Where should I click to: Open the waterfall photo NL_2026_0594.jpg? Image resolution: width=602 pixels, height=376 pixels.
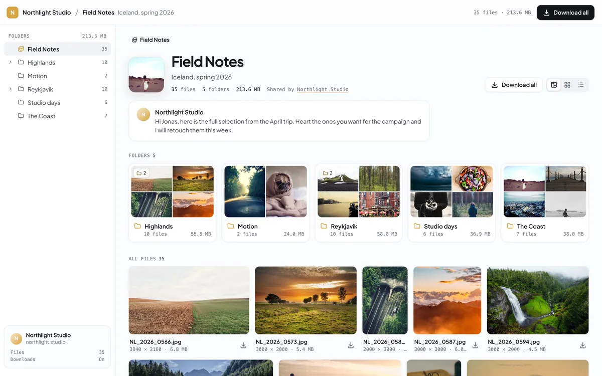point(538,300)
